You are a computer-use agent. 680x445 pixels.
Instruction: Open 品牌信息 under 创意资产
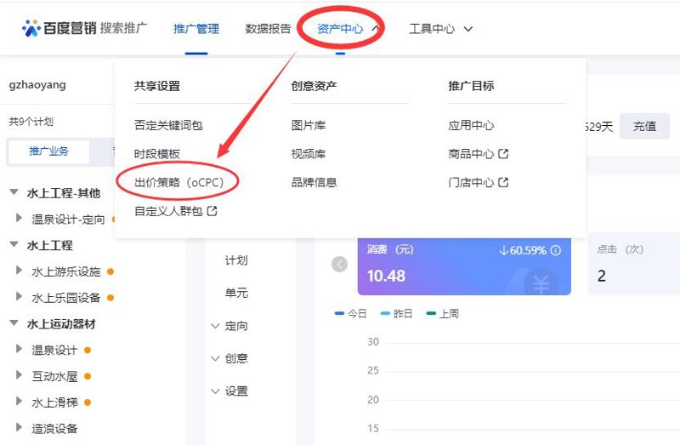click(314, 182)
